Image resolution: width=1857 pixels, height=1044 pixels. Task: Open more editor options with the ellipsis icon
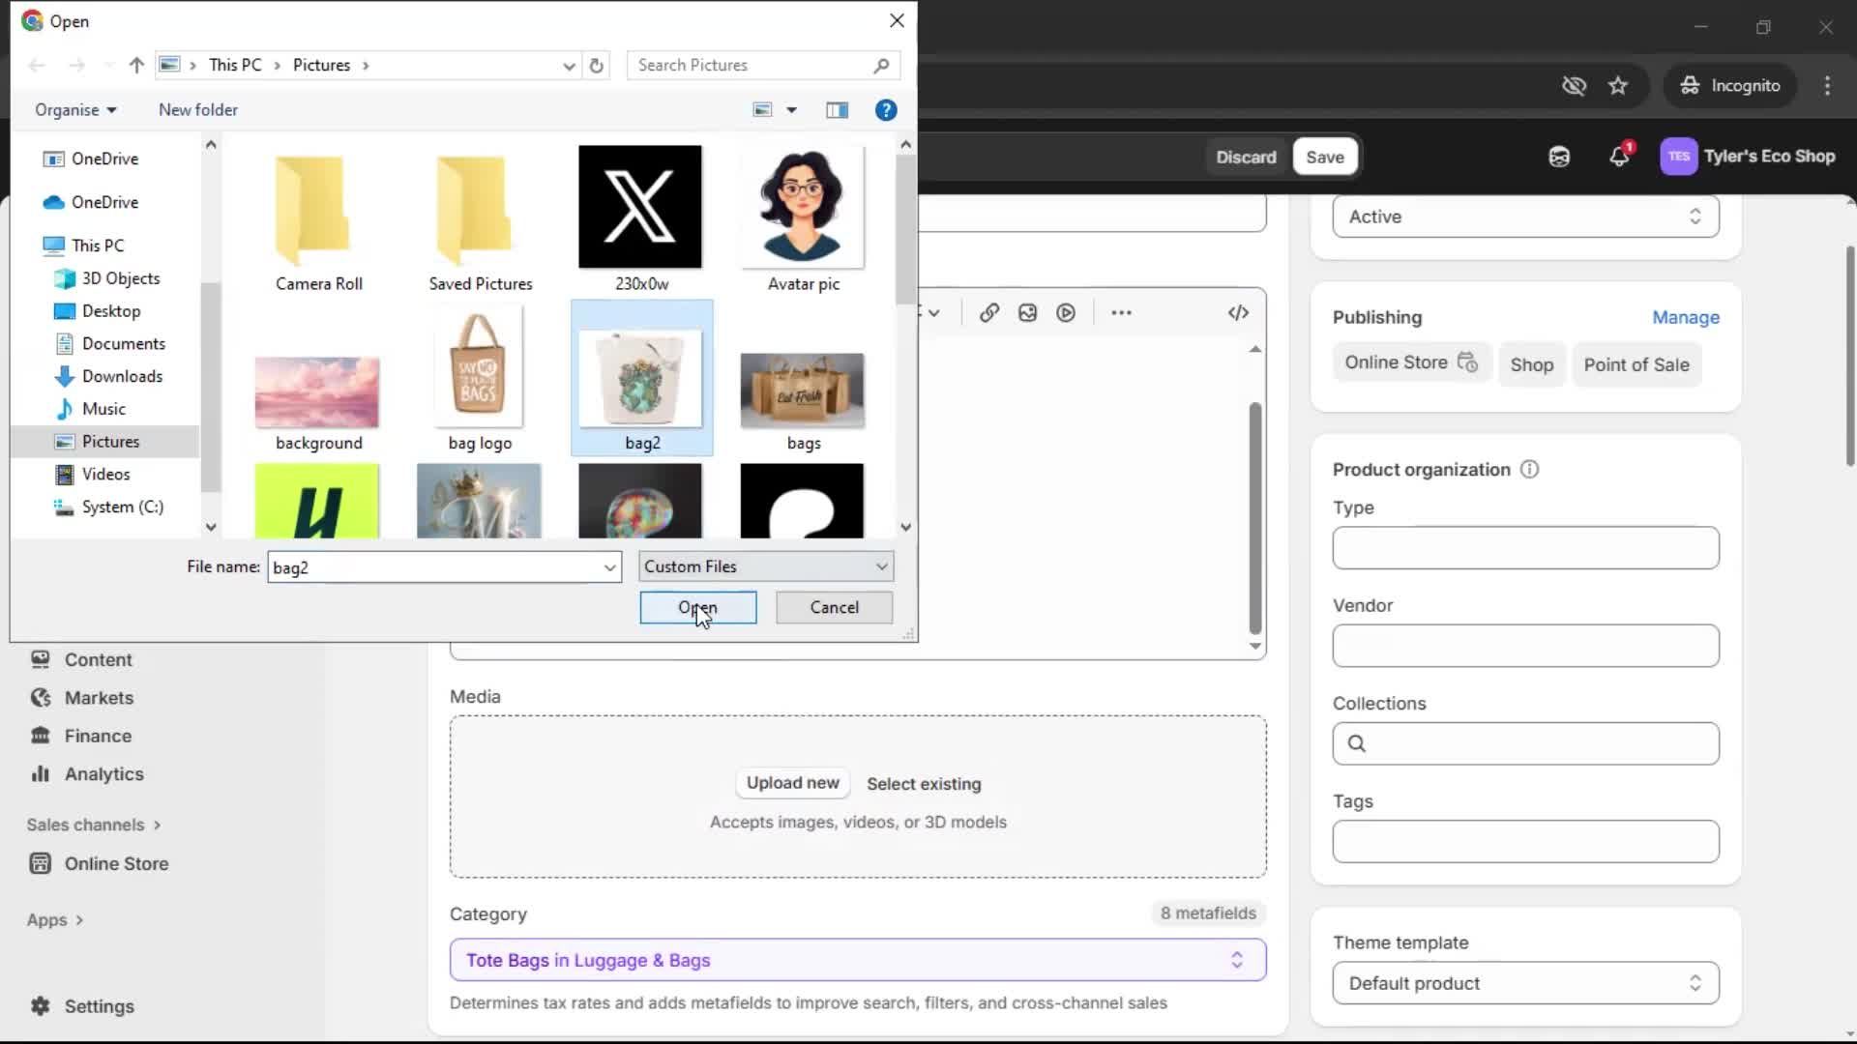1120,312
